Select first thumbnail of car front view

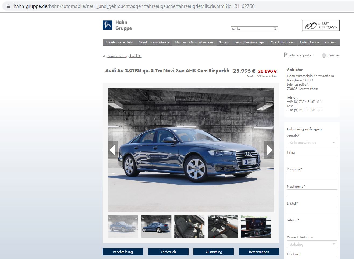point(123,226)
